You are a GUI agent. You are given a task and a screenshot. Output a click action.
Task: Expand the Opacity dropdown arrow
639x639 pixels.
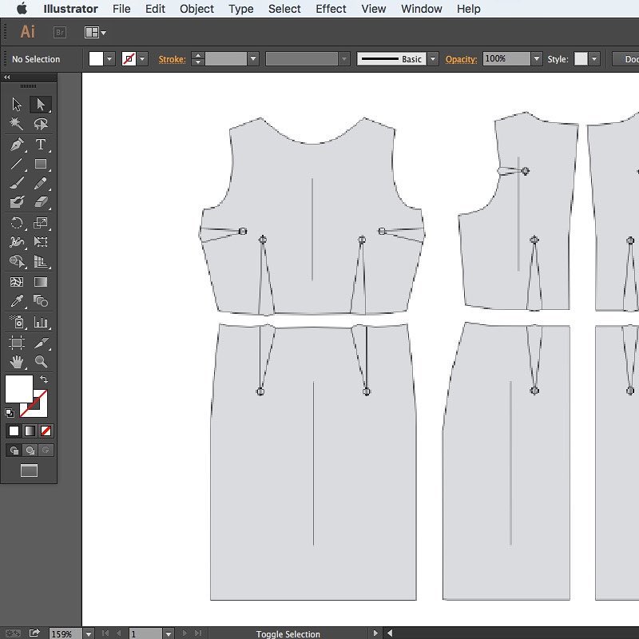(x=538, y=59)
